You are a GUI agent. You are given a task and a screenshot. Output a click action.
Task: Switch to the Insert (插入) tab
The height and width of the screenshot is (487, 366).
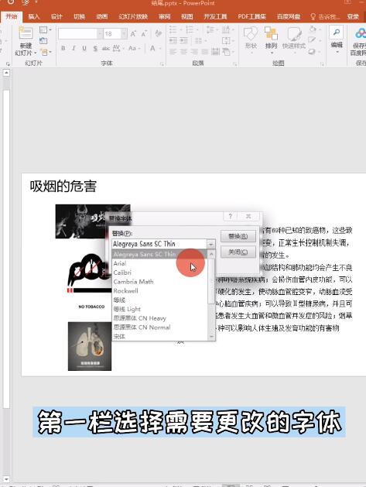(34, 16)
